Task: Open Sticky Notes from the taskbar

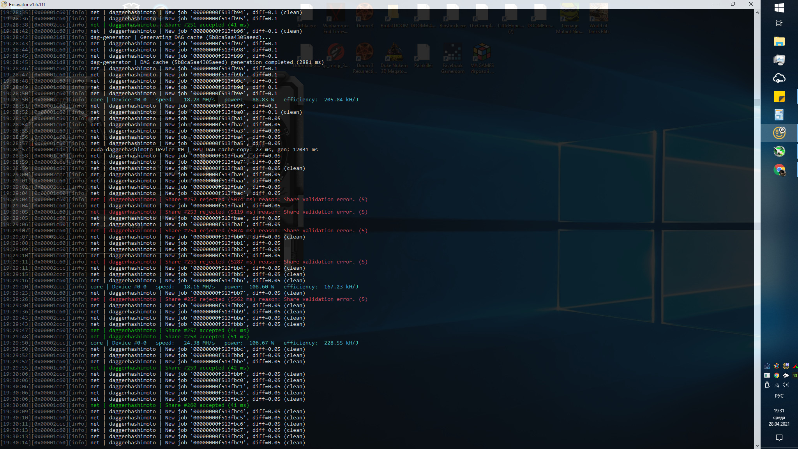Action: coord(779,96)
